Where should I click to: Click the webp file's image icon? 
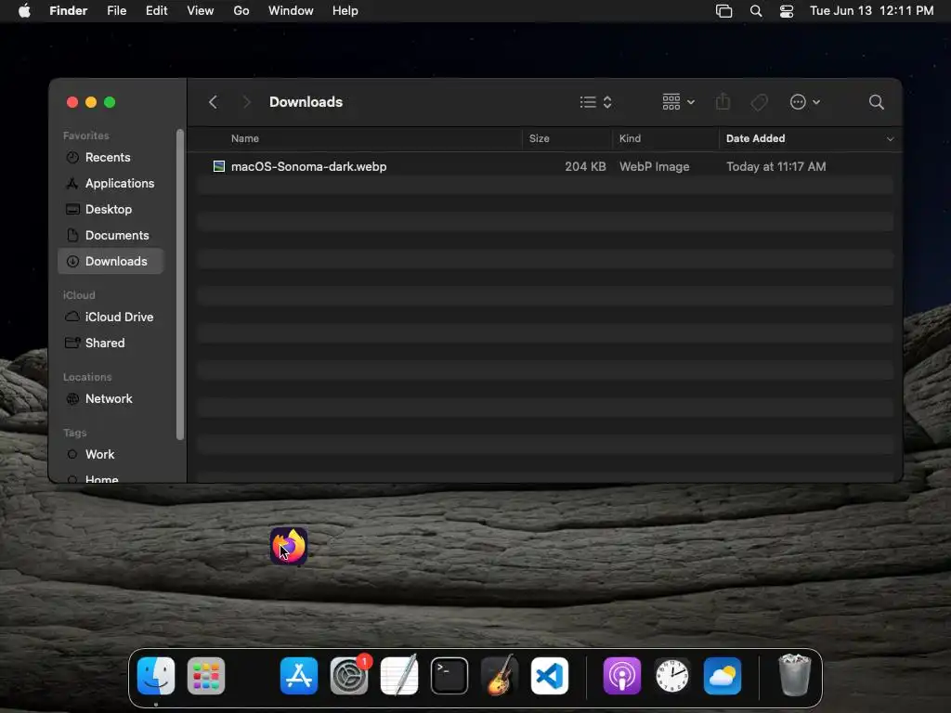219,166
